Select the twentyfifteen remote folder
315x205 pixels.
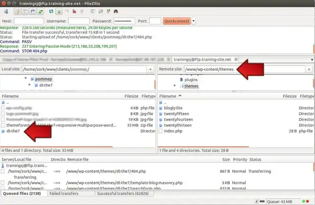click(176, 114)
